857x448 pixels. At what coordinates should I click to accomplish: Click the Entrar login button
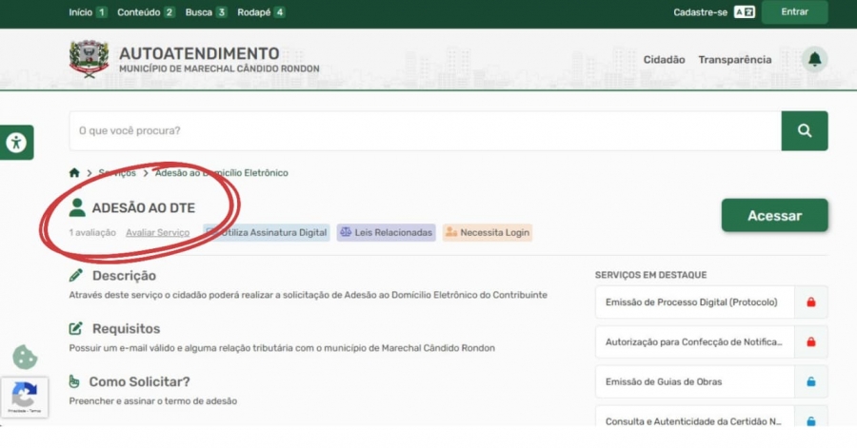point(794,12)
